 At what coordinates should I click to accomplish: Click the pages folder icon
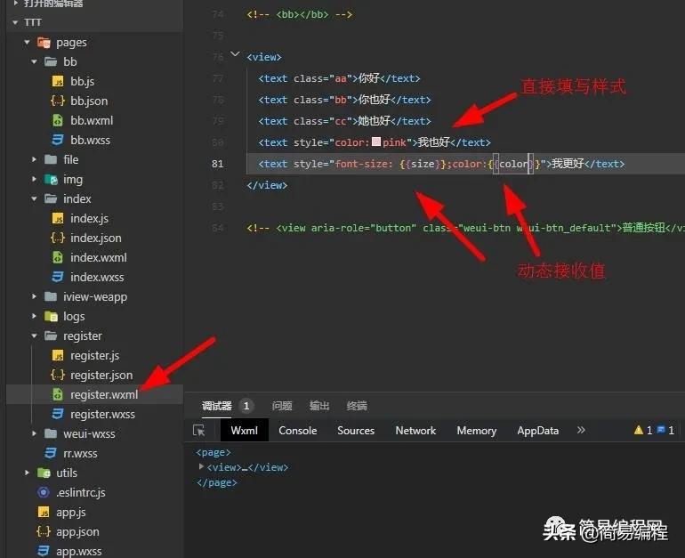point(44,43)
